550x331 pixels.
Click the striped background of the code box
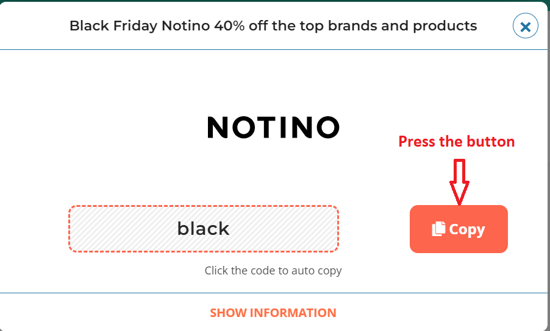[x=116, y=229]
